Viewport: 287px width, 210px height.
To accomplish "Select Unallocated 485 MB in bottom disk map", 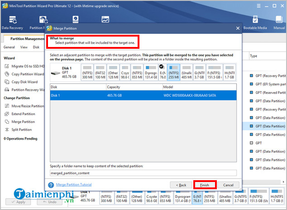I will (x=225, y=196).
